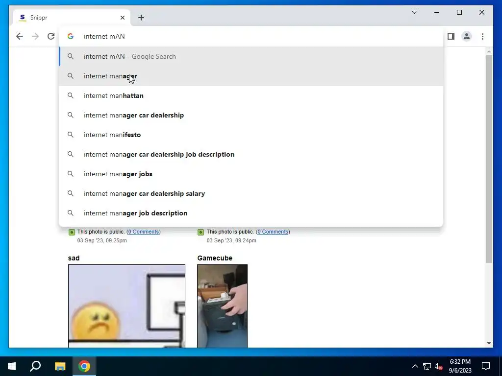This screenshot has height=376, width=502.
Task: Click the 'sad' photo title
Action: pos(74,258)
